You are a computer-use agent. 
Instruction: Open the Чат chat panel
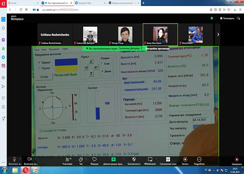click(81, 161)
